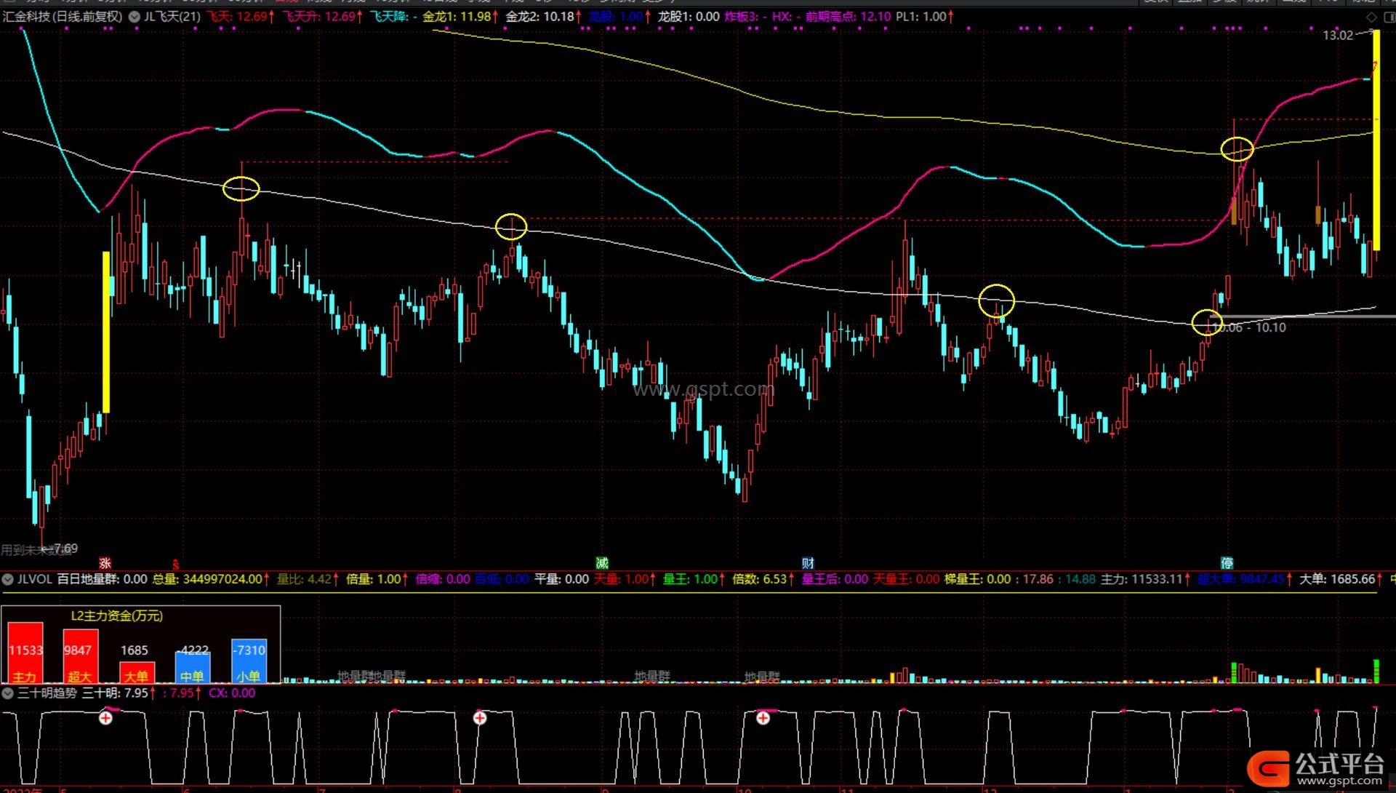Click the 主力: 11533.11 value
The height and width of the screenshot is (793, 1396).
point(1145,579)
